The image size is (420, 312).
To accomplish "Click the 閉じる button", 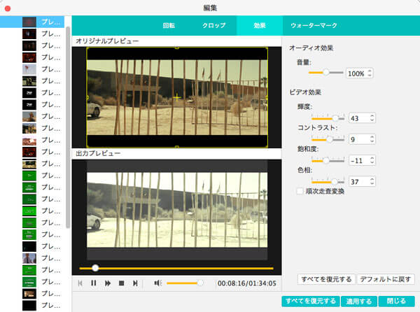I will (x=396, y=302).
